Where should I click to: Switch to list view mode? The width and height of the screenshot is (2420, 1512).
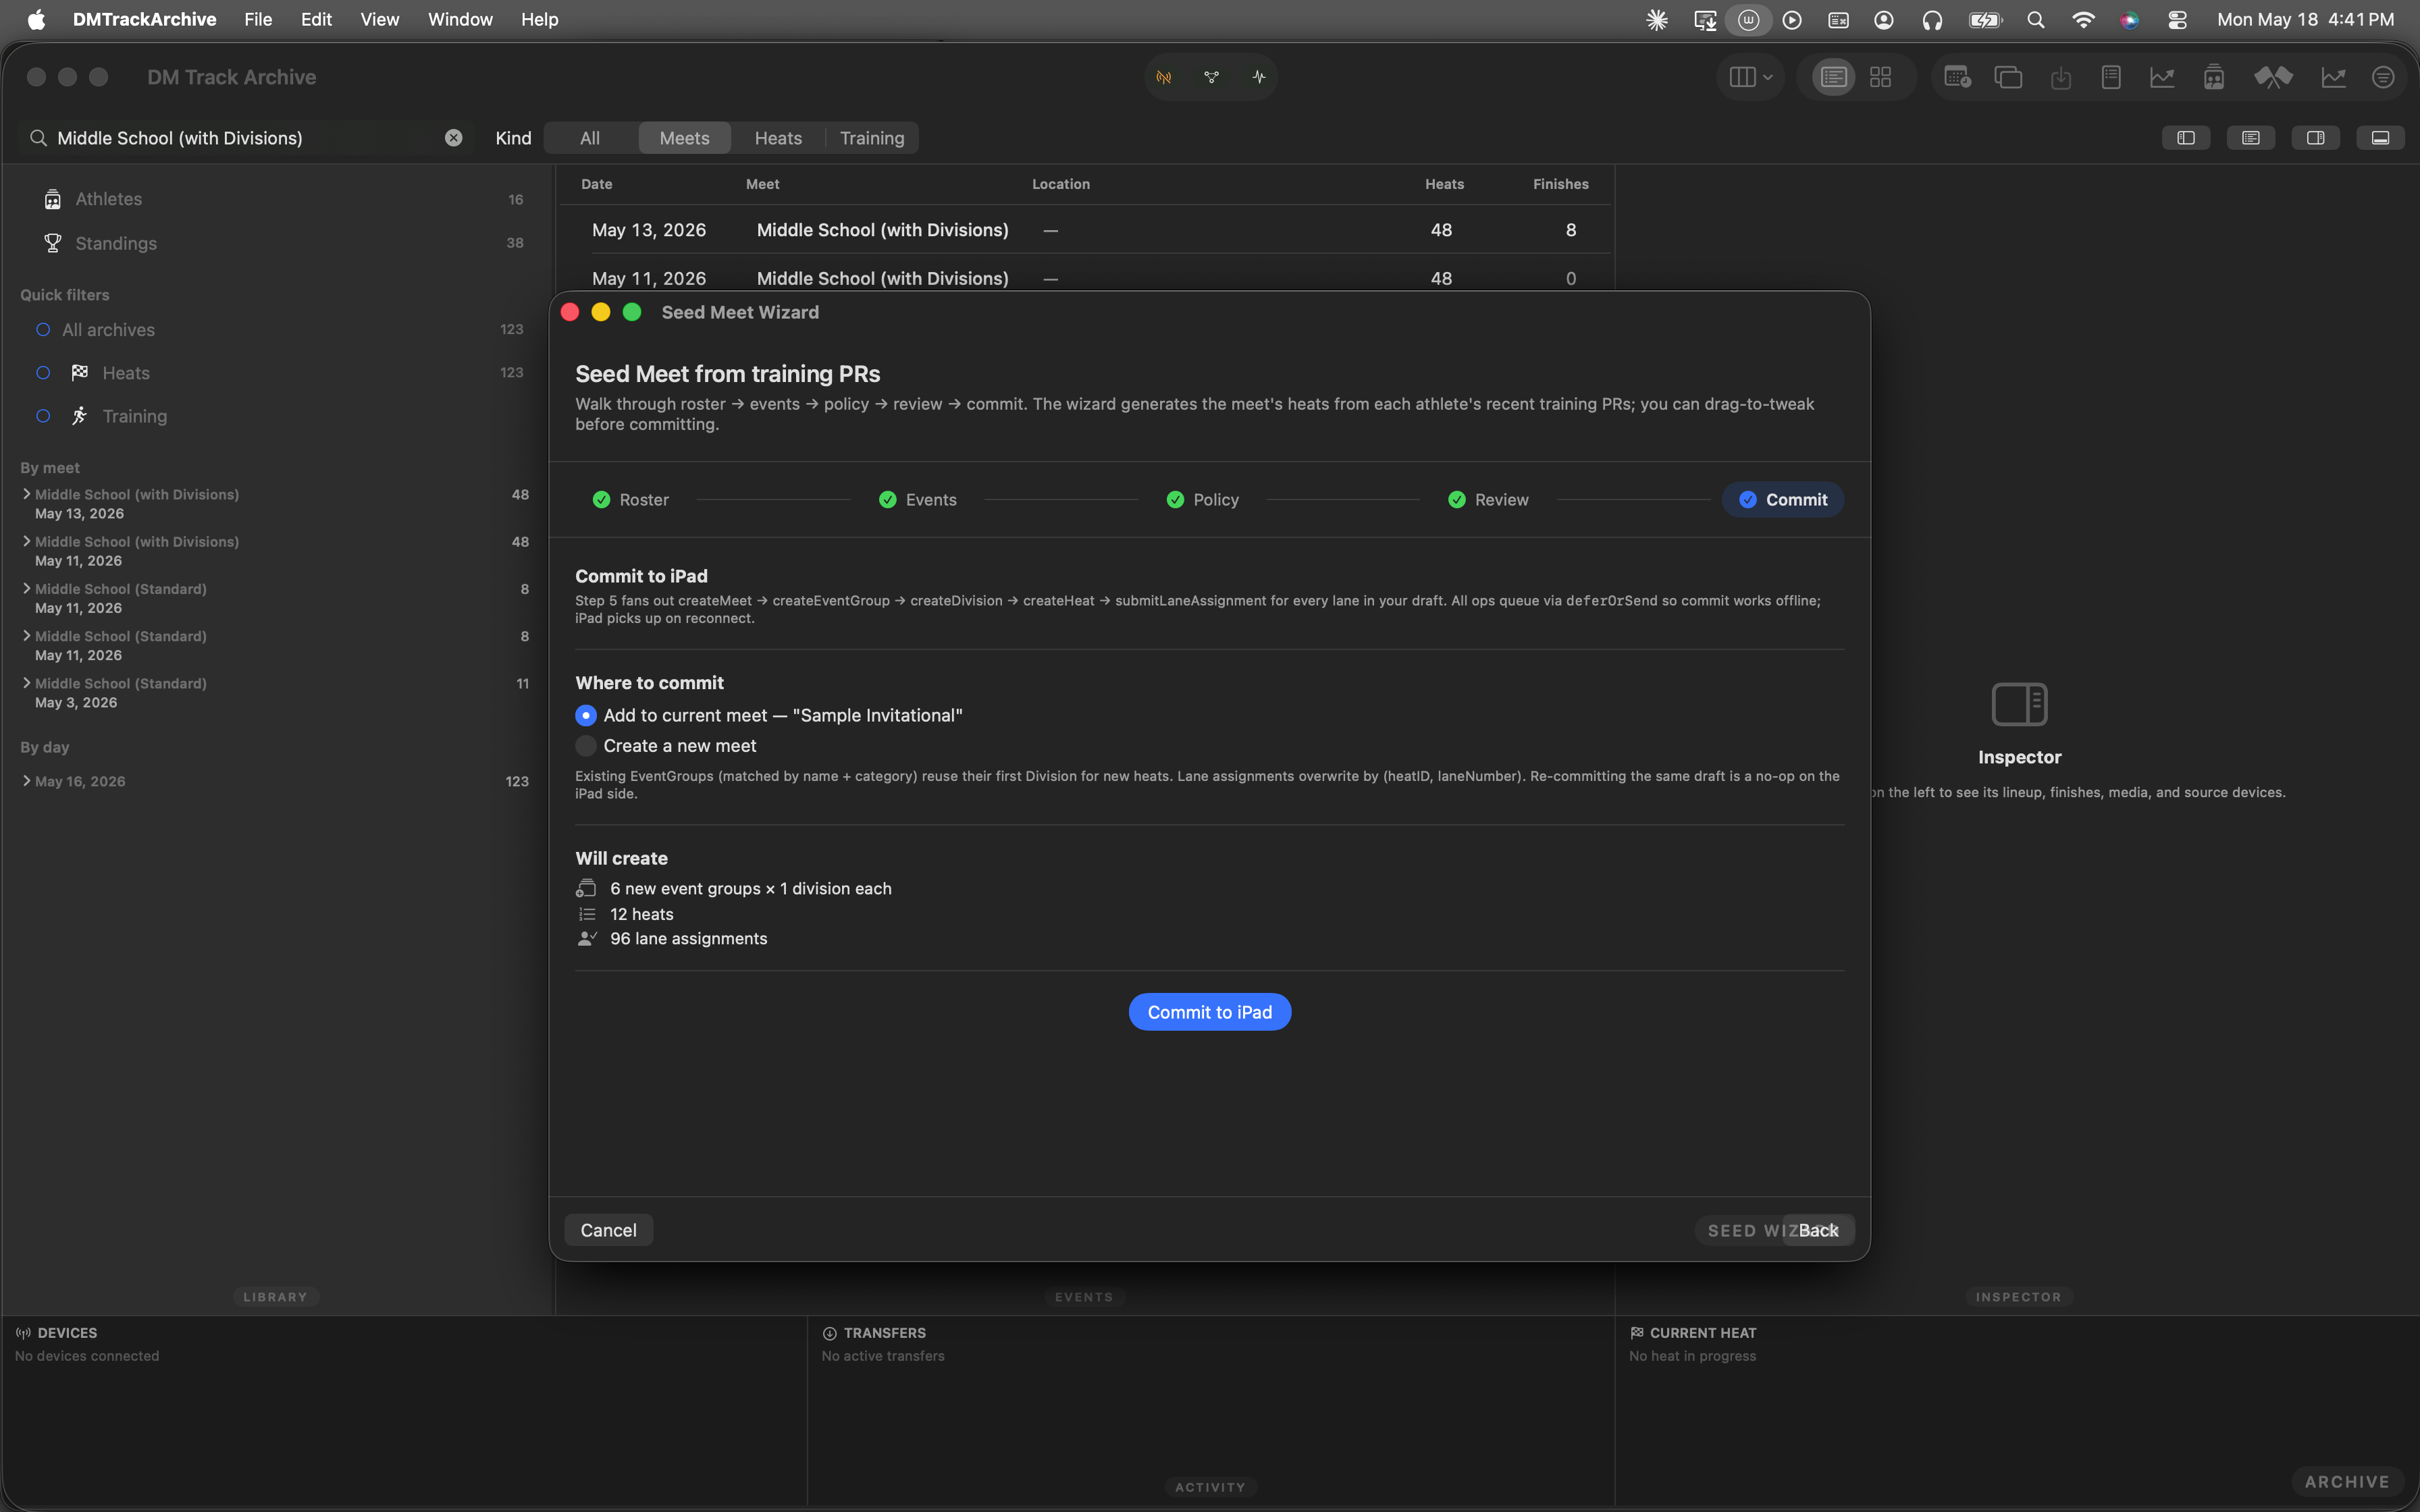[1833, 77]
